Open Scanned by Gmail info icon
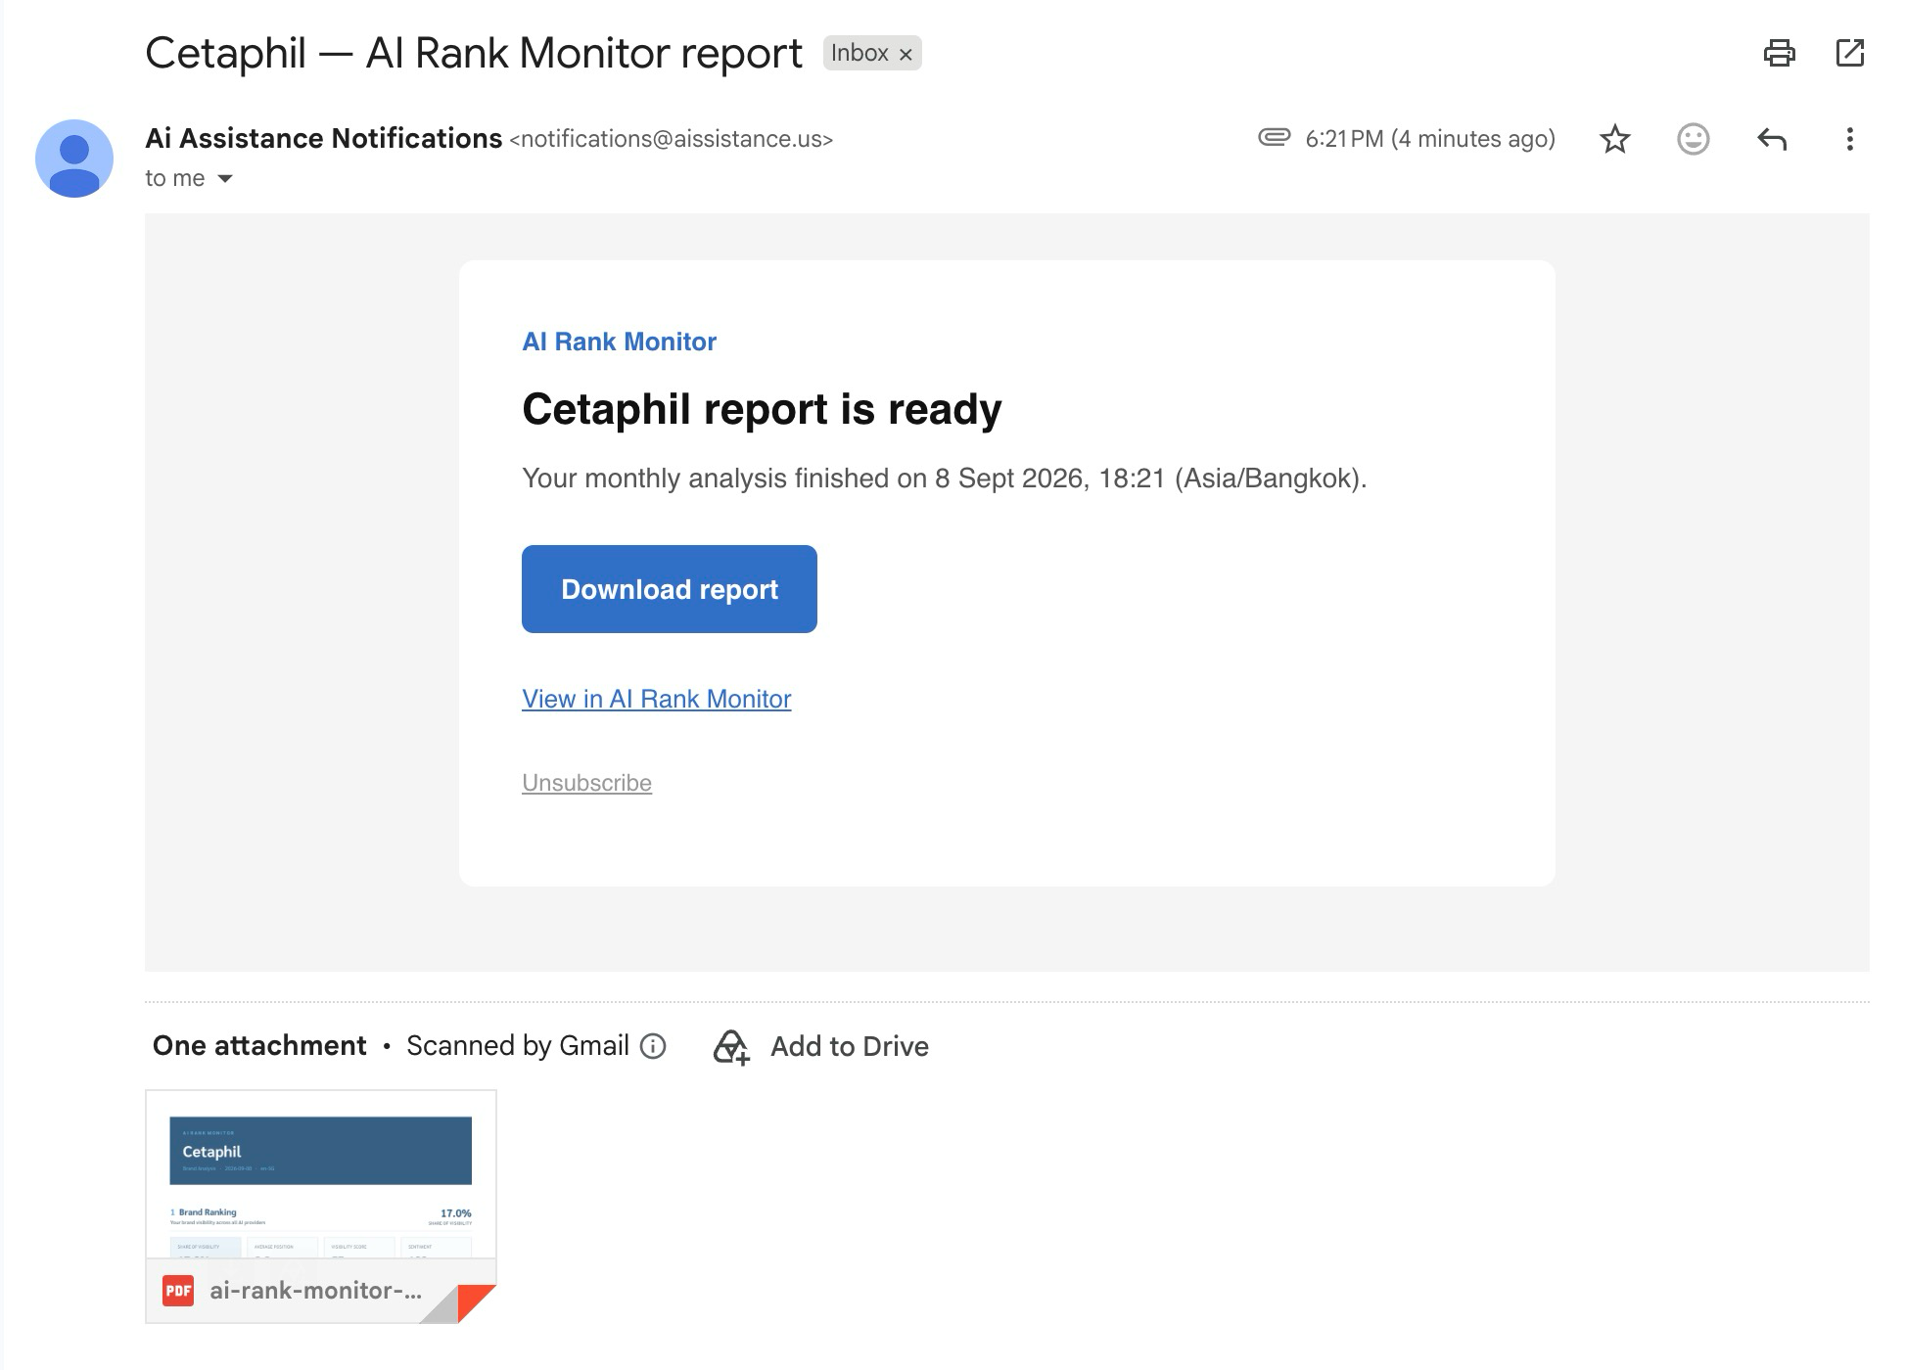Viewport: 1905px width, 1370px height. [653, 1046]
